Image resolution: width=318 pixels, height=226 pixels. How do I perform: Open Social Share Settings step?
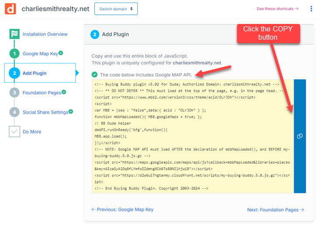pos(45,112)
